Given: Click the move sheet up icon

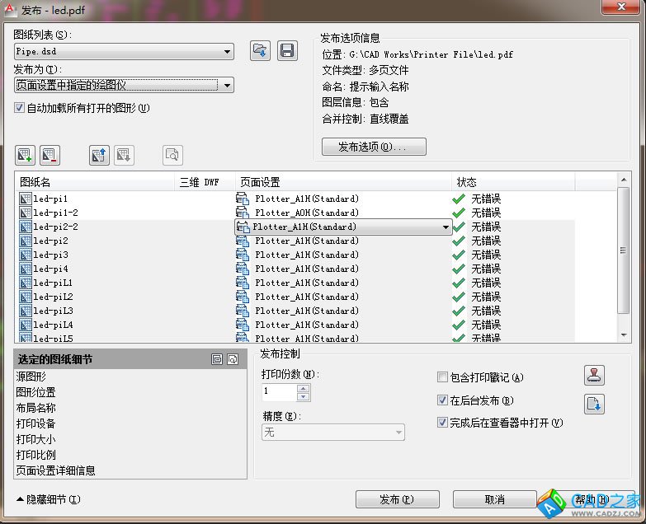Looking at the screenshot, I should pos(99,155).
